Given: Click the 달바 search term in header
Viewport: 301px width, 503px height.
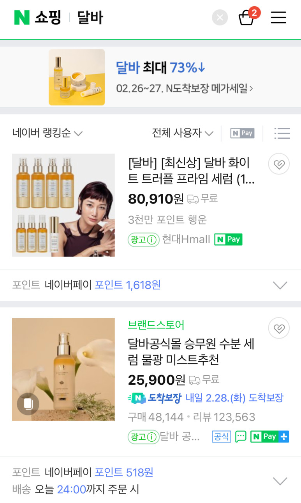Looking at the screenshot, I should pyautogui.click(x=90, y=18).
